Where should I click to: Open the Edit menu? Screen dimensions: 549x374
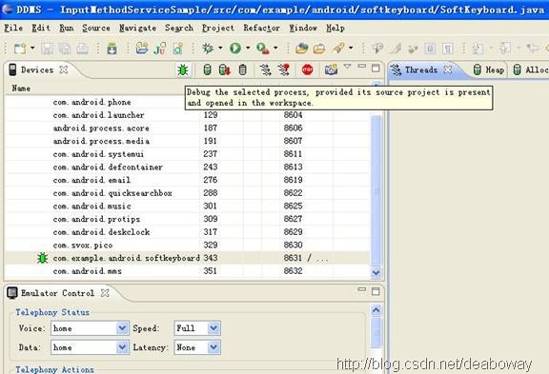[41, 28]
